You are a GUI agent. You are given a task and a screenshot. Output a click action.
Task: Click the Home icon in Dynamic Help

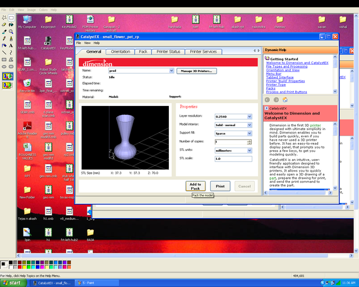(x=285, y=100)
